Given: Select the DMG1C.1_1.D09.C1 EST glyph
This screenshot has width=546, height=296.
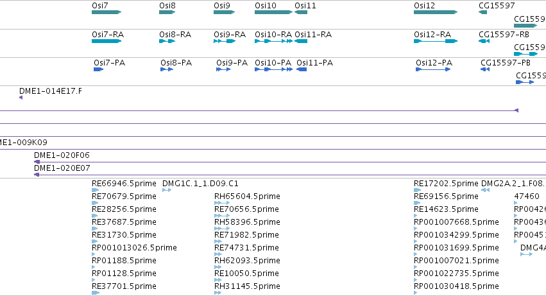Looking at the screenshot, I should coord(167,190).
